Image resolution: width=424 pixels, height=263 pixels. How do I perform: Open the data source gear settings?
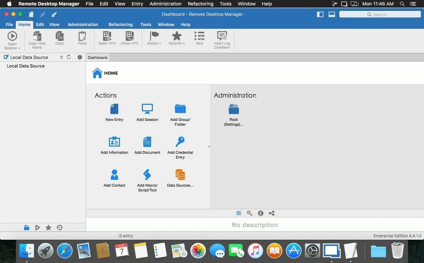[80, 57]
